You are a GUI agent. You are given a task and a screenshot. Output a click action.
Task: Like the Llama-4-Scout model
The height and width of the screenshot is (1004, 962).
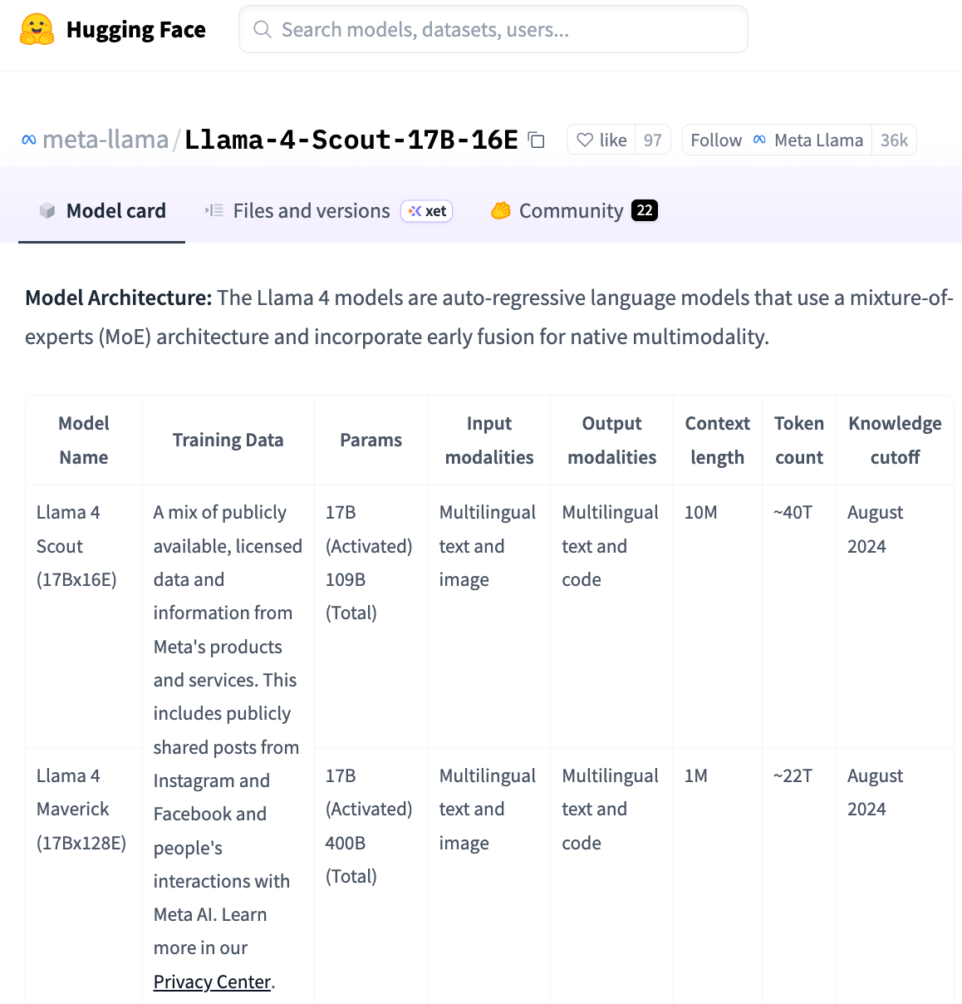pos(601,140)
